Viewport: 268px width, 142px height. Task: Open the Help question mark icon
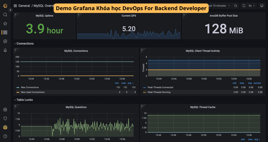tap(5, 136)
